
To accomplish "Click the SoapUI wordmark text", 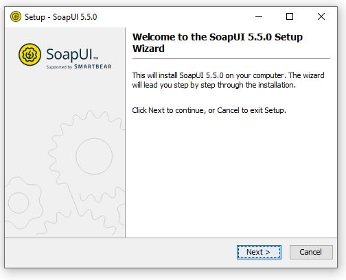I will pos(69,55).
